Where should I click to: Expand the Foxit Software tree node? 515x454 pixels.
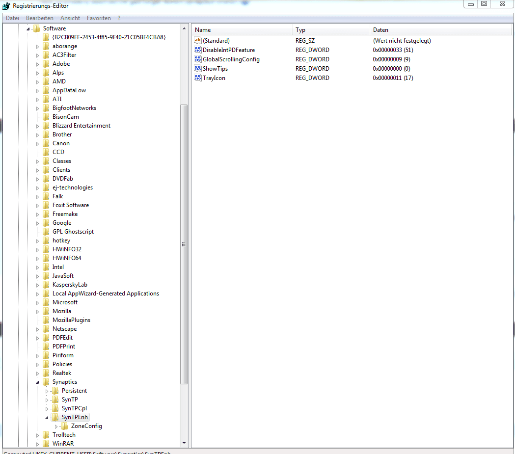pos(37,206)
